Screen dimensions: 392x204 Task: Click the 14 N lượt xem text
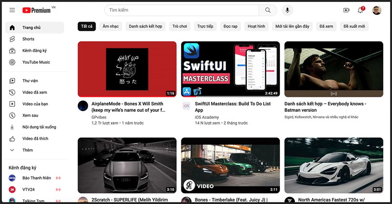point(207,123)
